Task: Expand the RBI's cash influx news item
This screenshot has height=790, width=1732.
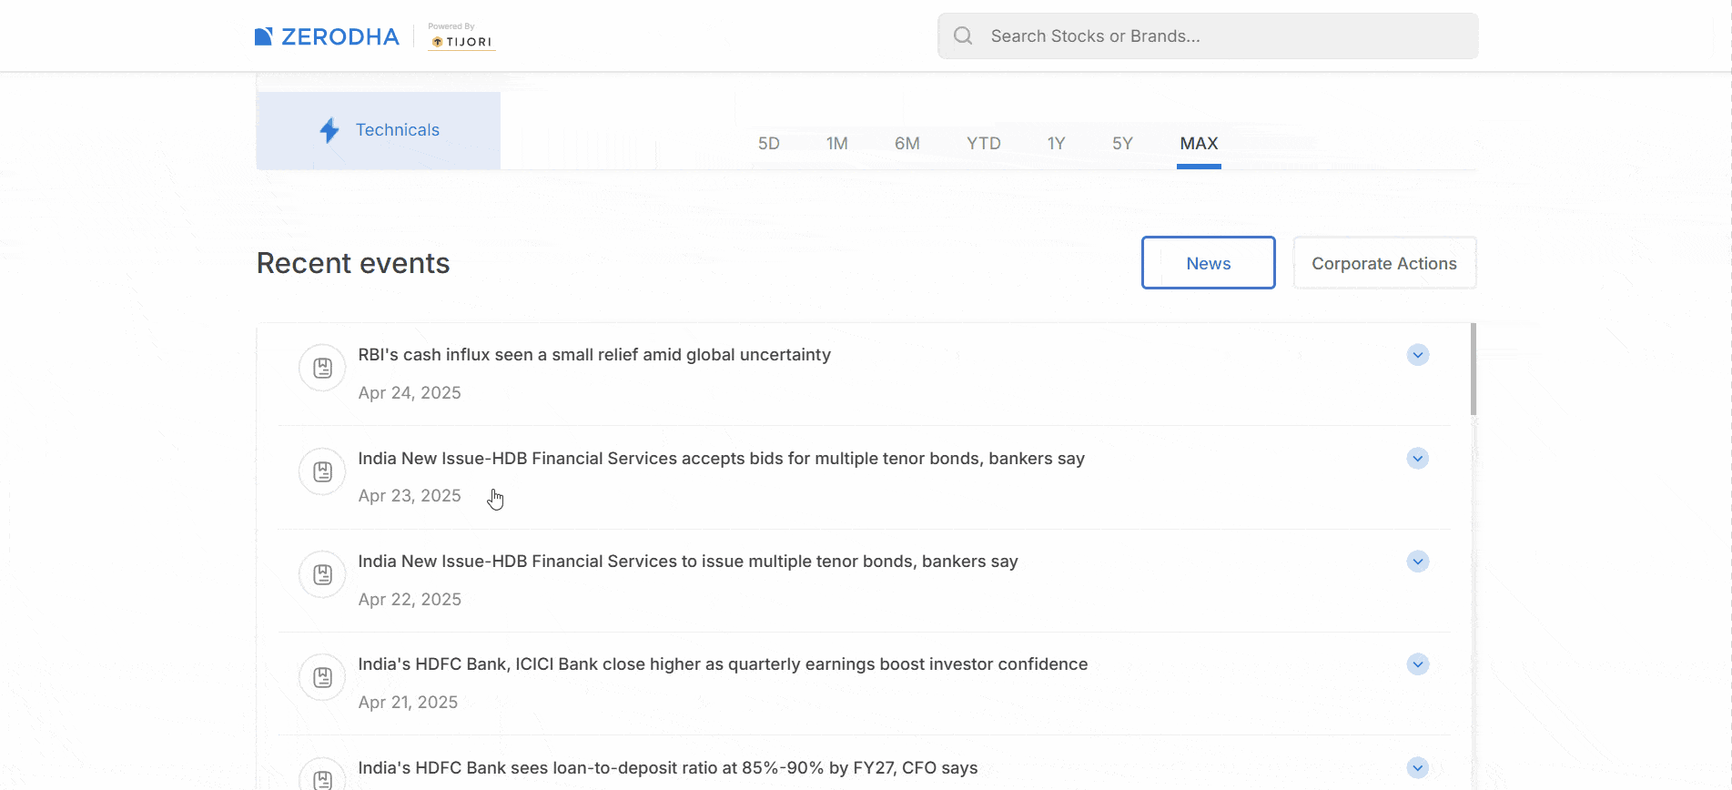Action: (1418, 355)
